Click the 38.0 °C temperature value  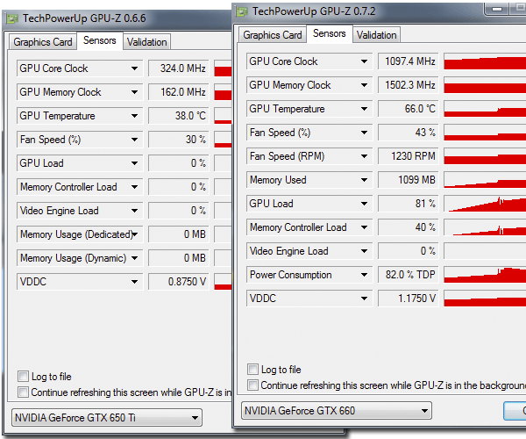point(179,116)
